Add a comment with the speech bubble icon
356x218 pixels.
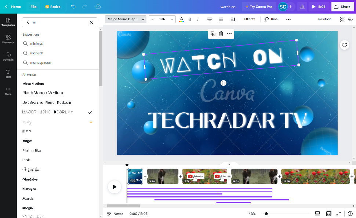[344, 45]
